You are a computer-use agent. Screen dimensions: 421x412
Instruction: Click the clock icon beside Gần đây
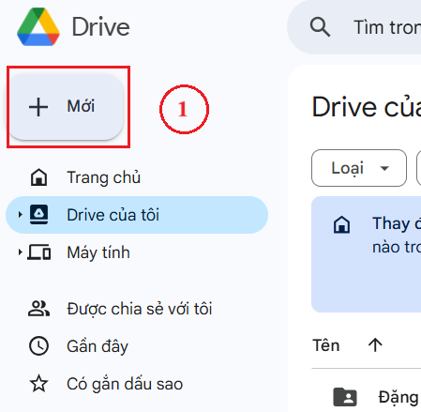click(38, 346)
